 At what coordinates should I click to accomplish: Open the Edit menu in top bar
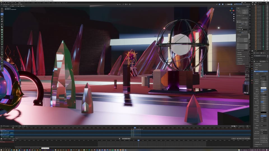[5, 3]
